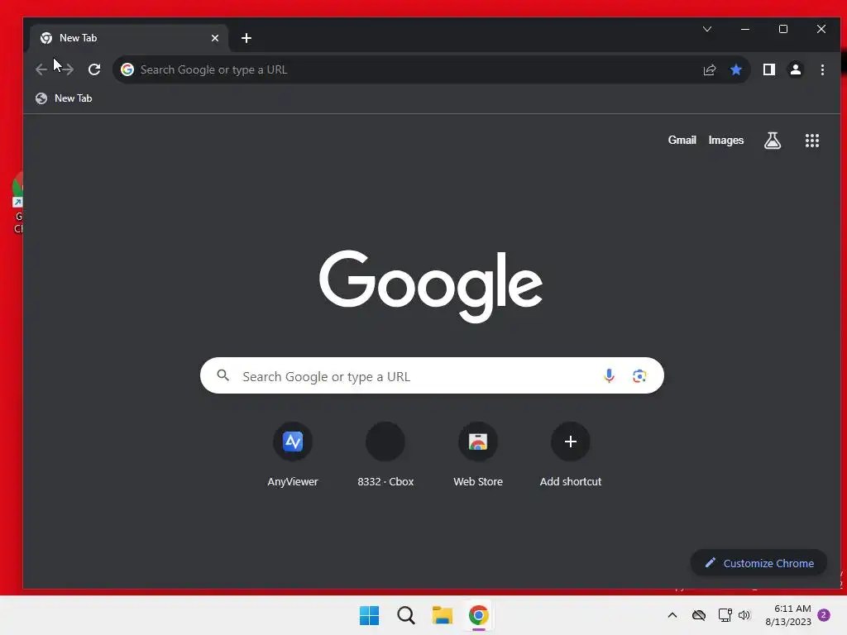Close the New Tab tab
This screenshot has height=635, width=847.
[215, 38]
